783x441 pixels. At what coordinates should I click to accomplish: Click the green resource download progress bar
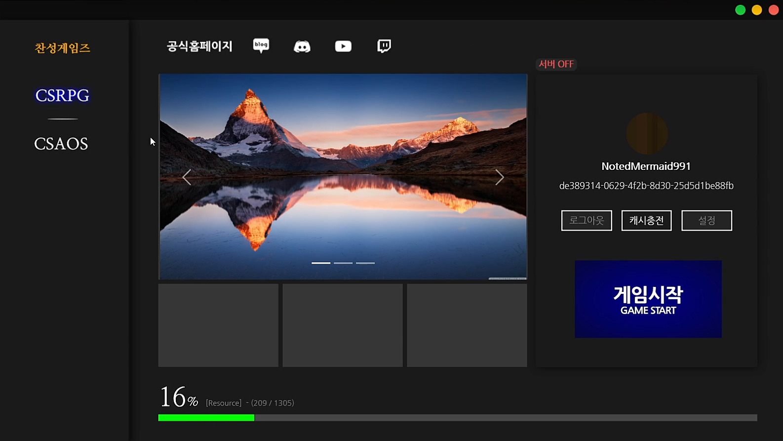pyautogui.click(x=206, y=418)
